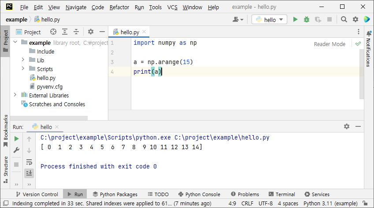
Task: Toggle Bookmarks tool window sidebar button
Action: (5, 131)
